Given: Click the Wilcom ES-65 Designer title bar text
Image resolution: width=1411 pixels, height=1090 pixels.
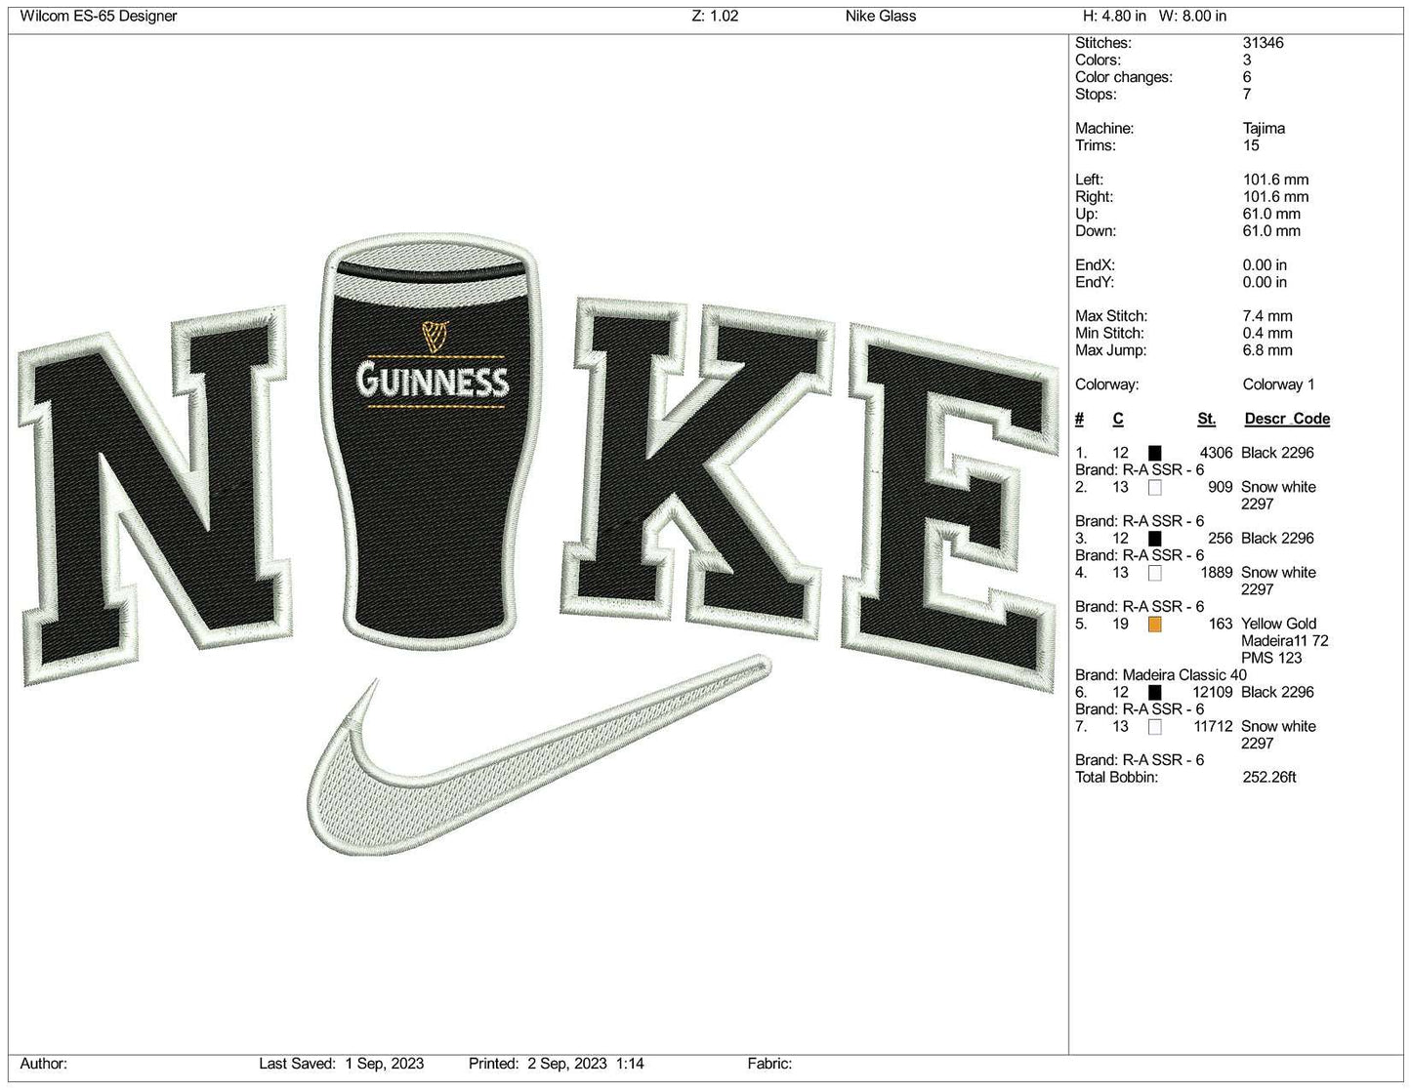Looking at the screenshot, I should [99, 16].
